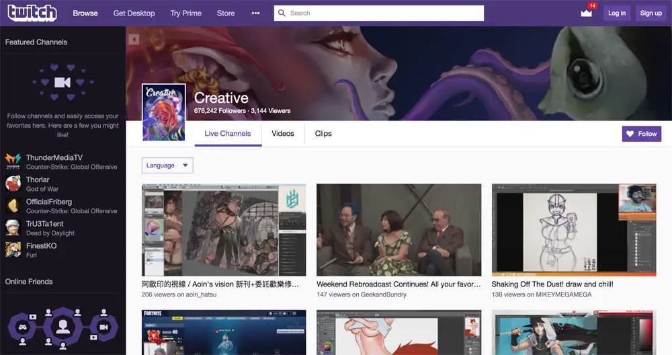The image size is (672, 355).
Task: Click Aoin's vision stream title
Action: point(220,284)
